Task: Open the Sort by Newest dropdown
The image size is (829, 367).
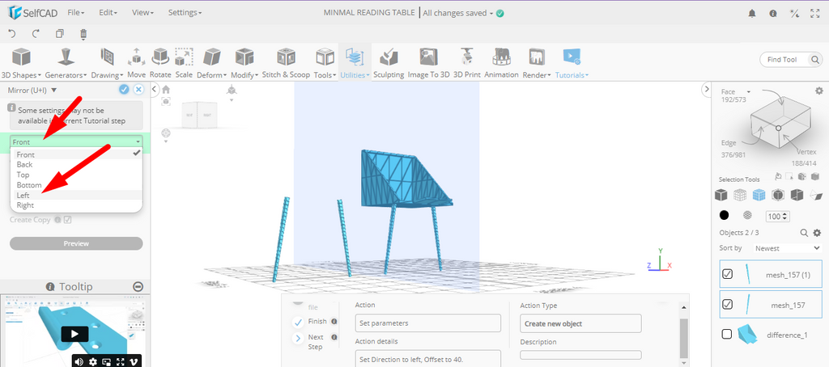Action: click(781, 248)
